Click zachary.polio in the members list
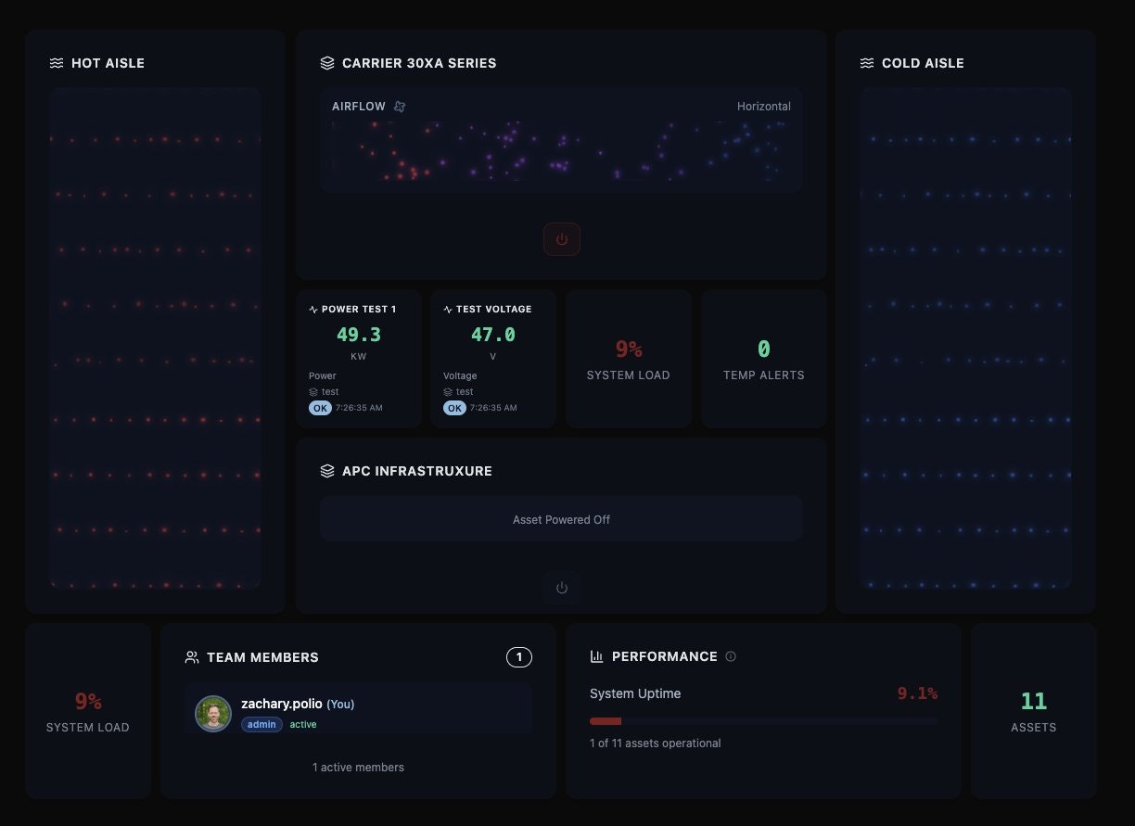This screenshot has width=1135, height=826. click(x=281, y=704)
